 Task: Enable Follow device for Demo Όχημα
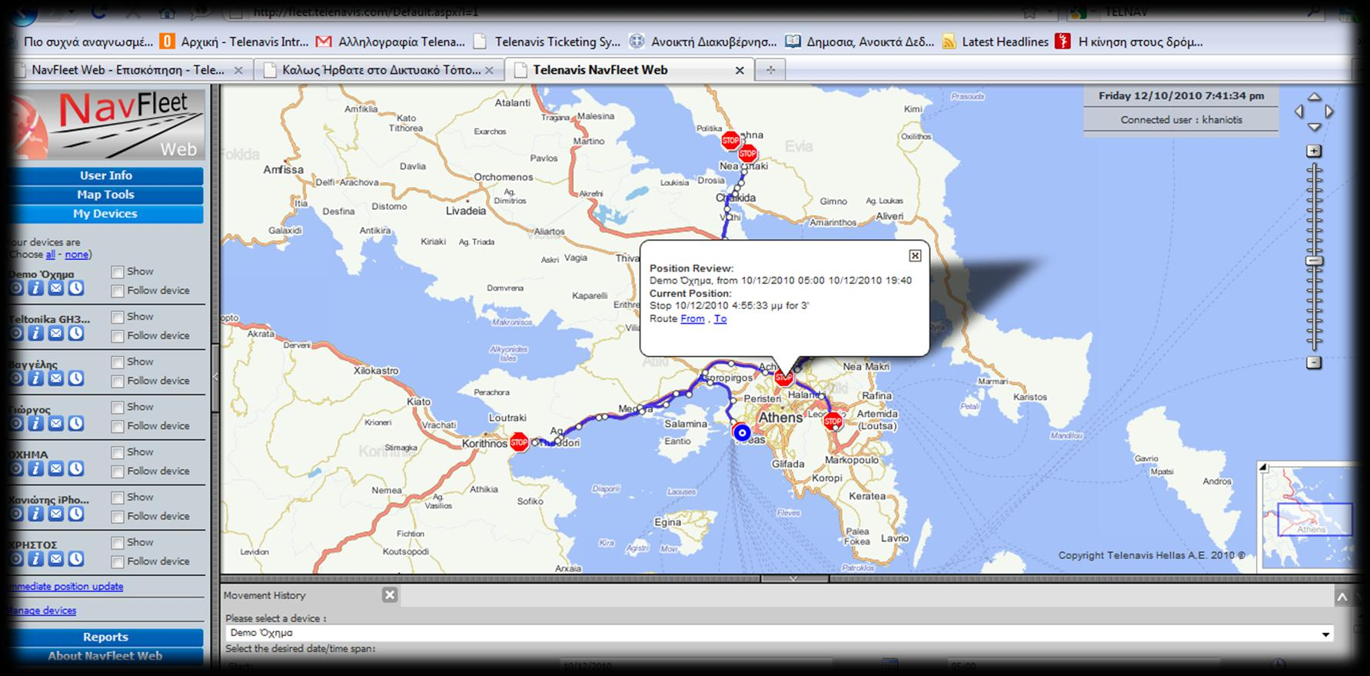pos(118,291)
